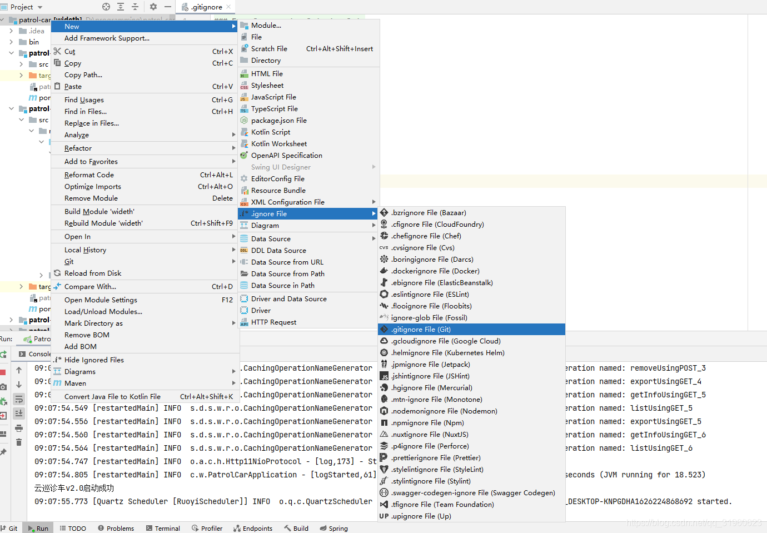Open Project panel settings gear

pos(153,7)
